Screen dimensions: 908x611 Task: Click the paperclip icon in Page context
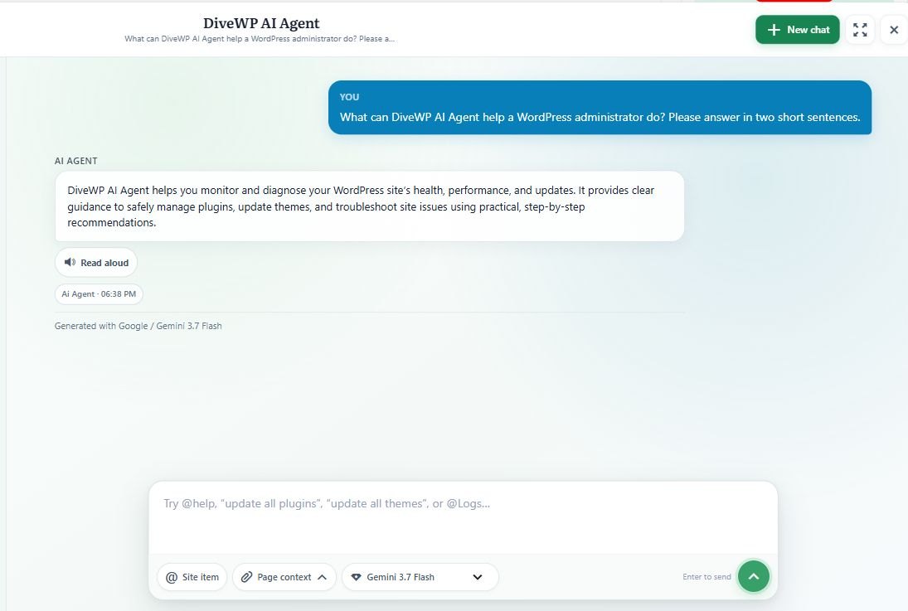[246, 577]
